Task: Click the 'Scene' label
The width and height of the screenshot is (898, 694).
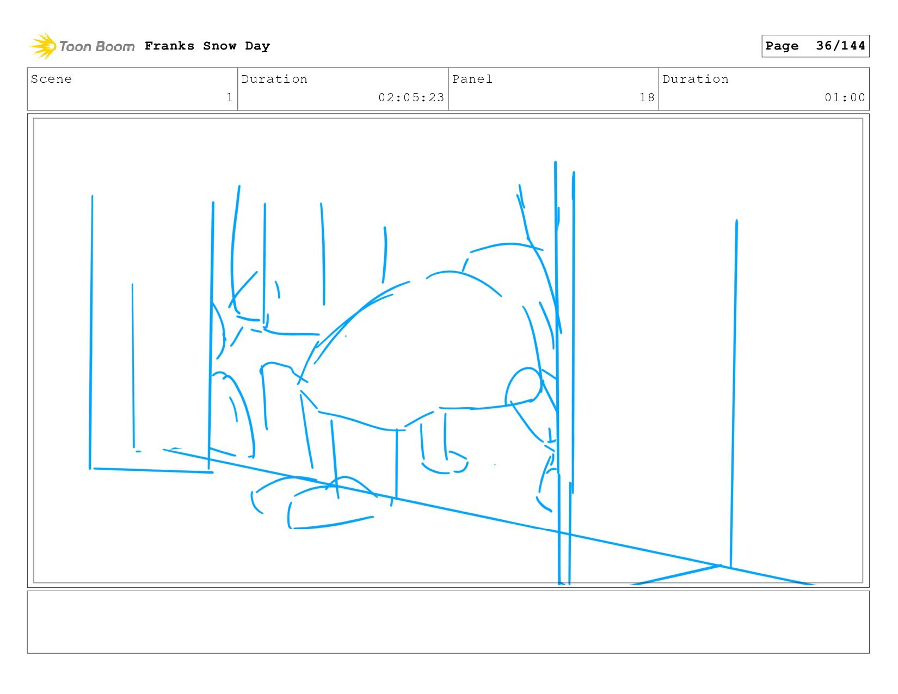Action: 51,79
